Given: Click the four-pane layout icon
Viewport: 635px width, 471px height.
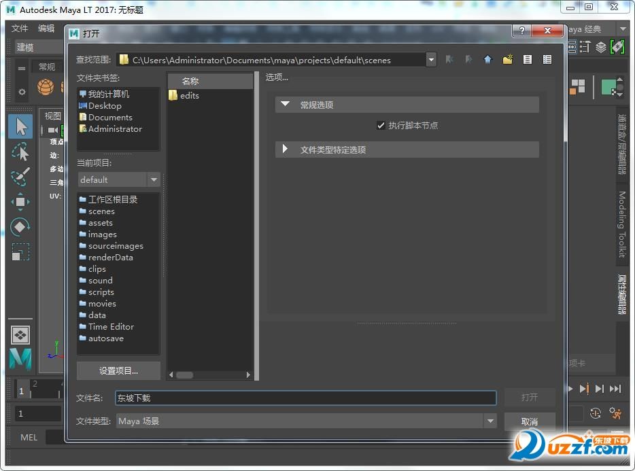Looking at the screenshot, I should (20, 335).
